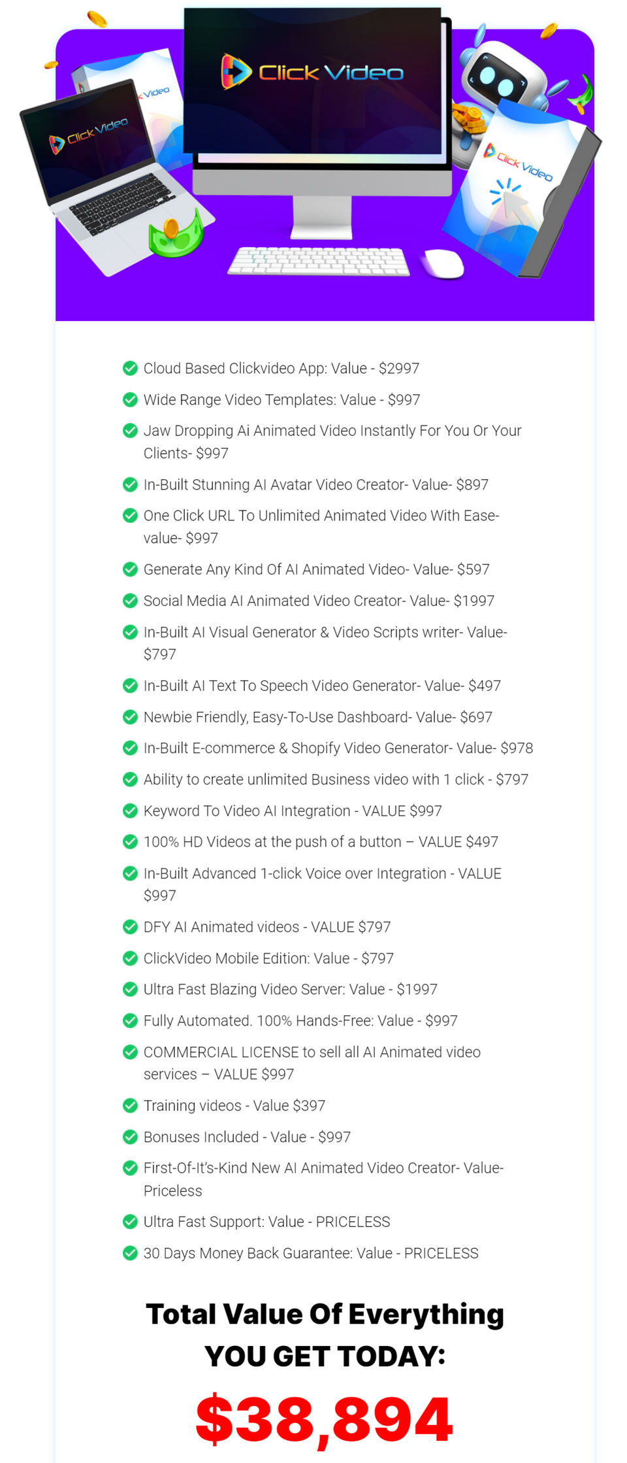
Task: Click the white keyboard image
Action: (x=319, y=261)
